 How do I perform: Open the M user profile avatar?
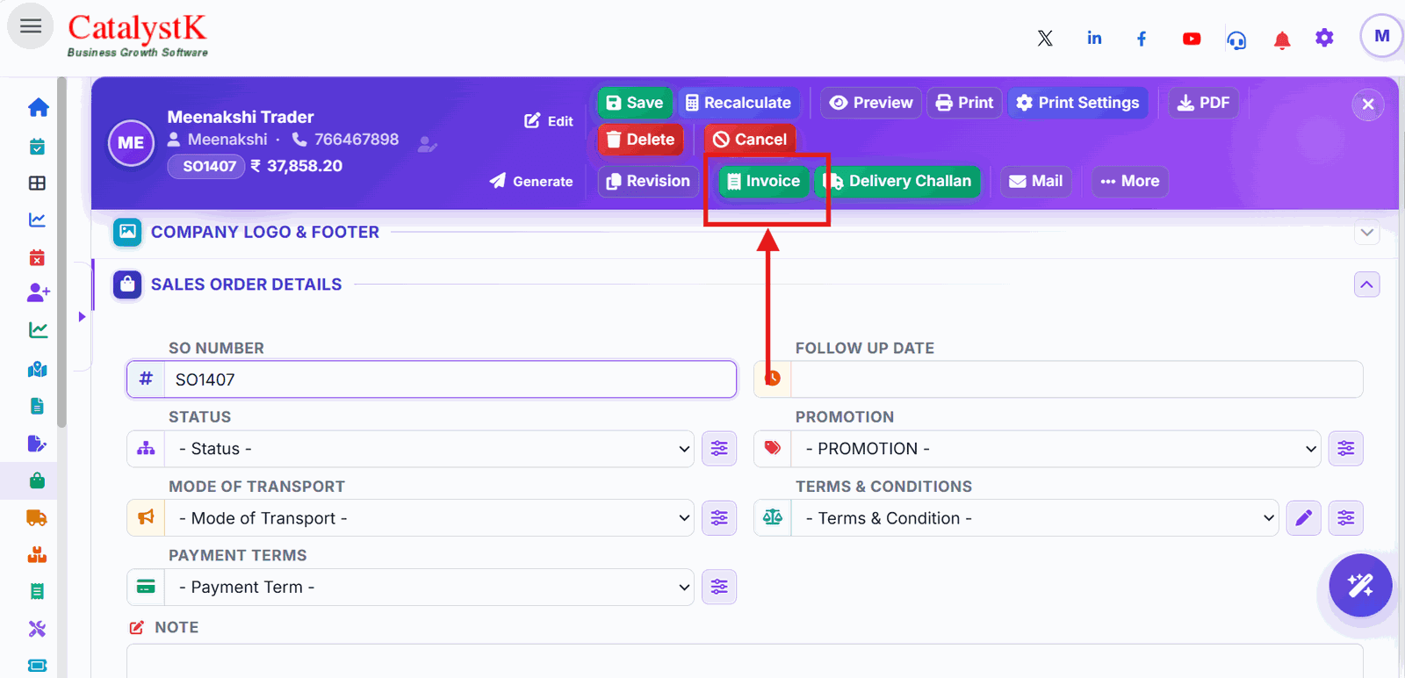1381,36
